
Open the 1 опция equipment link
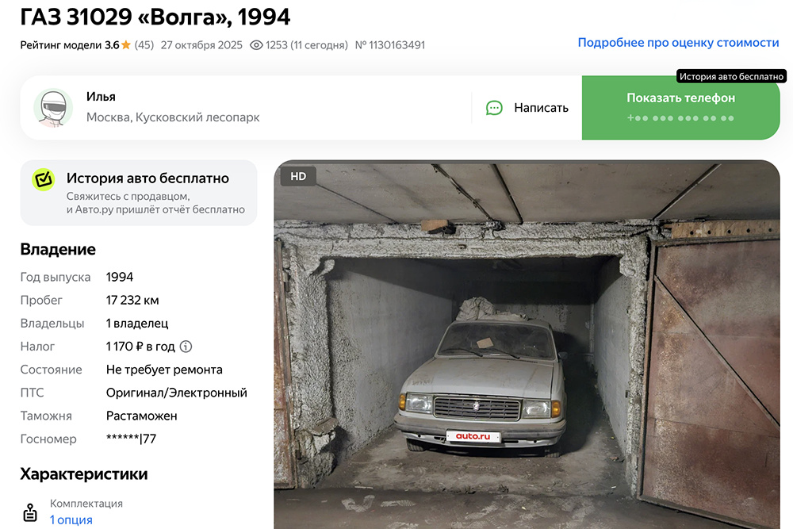(x=71, y=520)
